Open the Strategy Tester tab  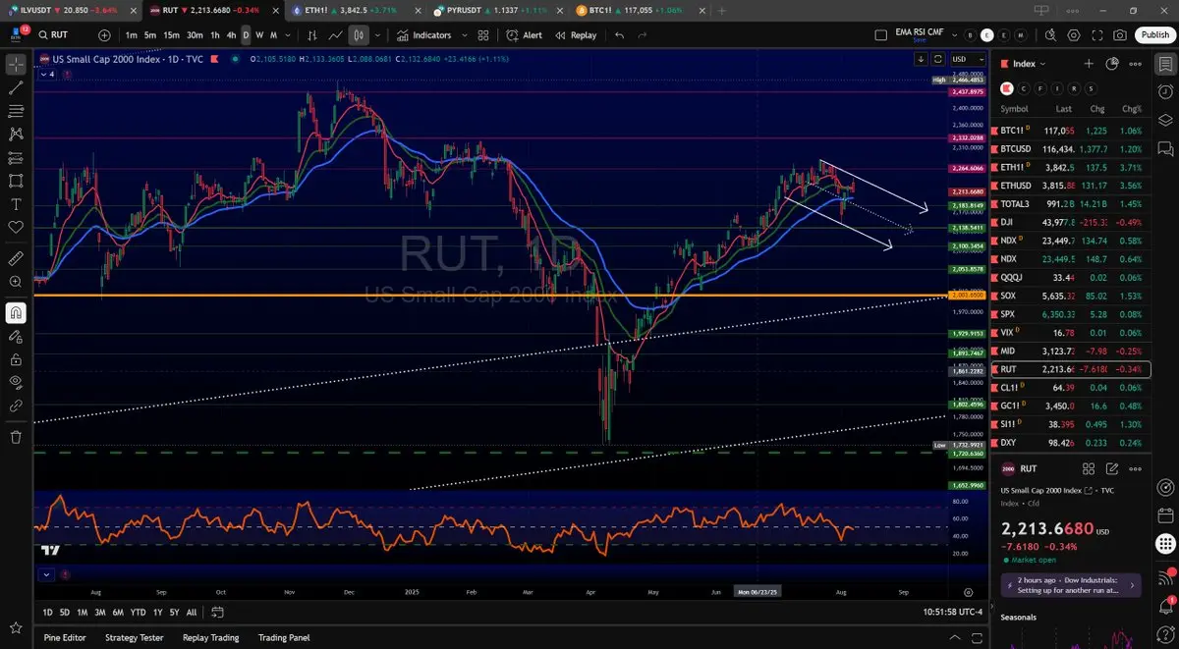[x=134, y=637]
